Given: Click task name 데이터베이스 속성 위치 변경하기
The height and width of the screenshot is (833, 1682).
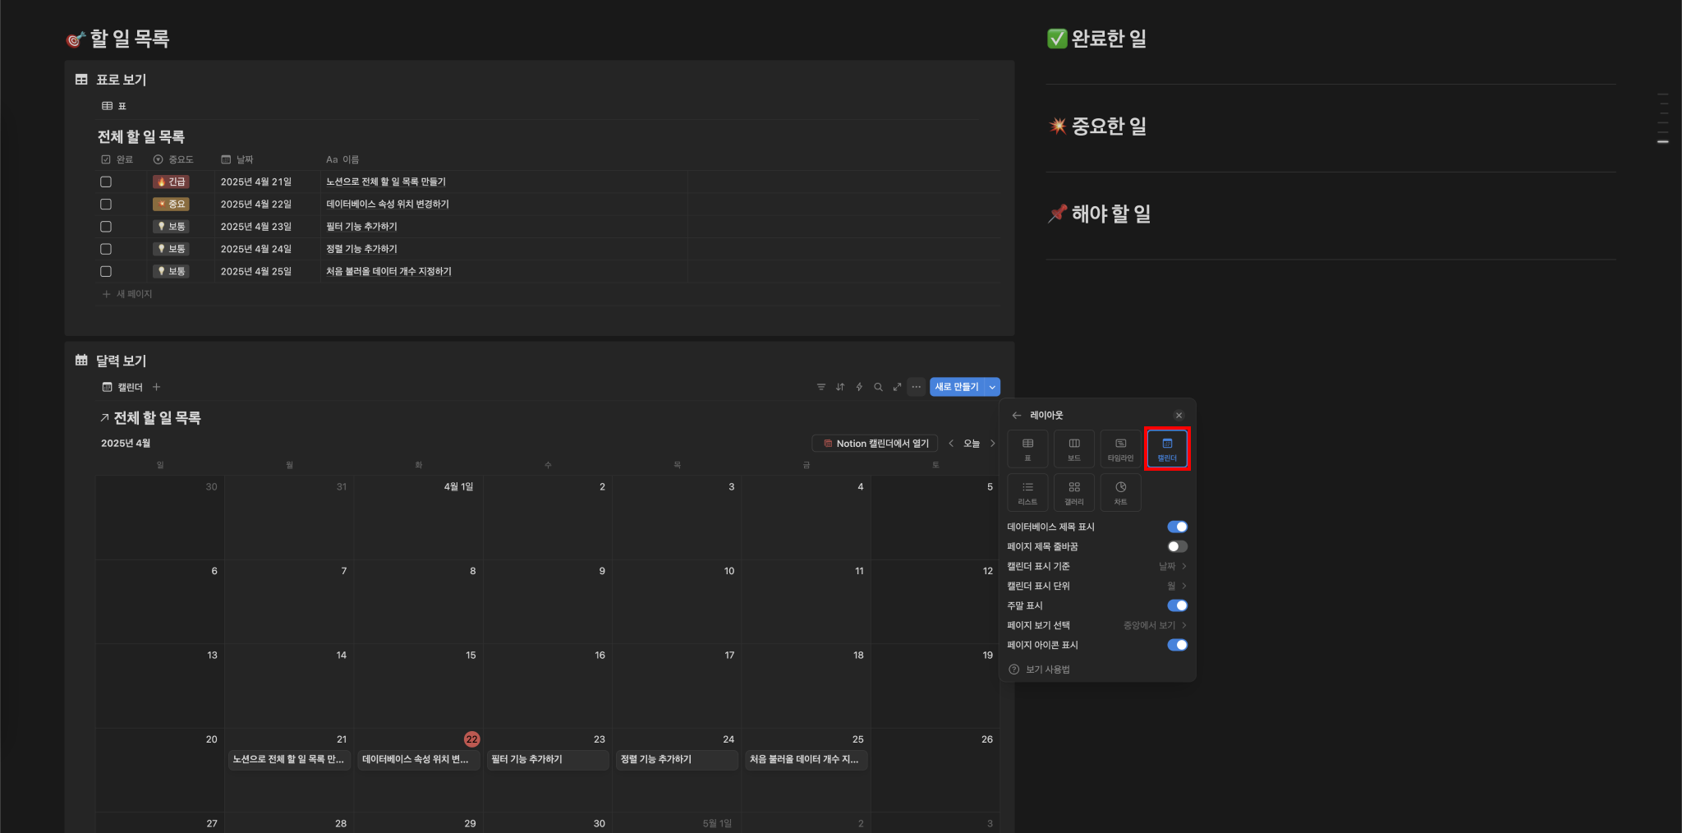Looking at the screenshot, I should 388,204.
